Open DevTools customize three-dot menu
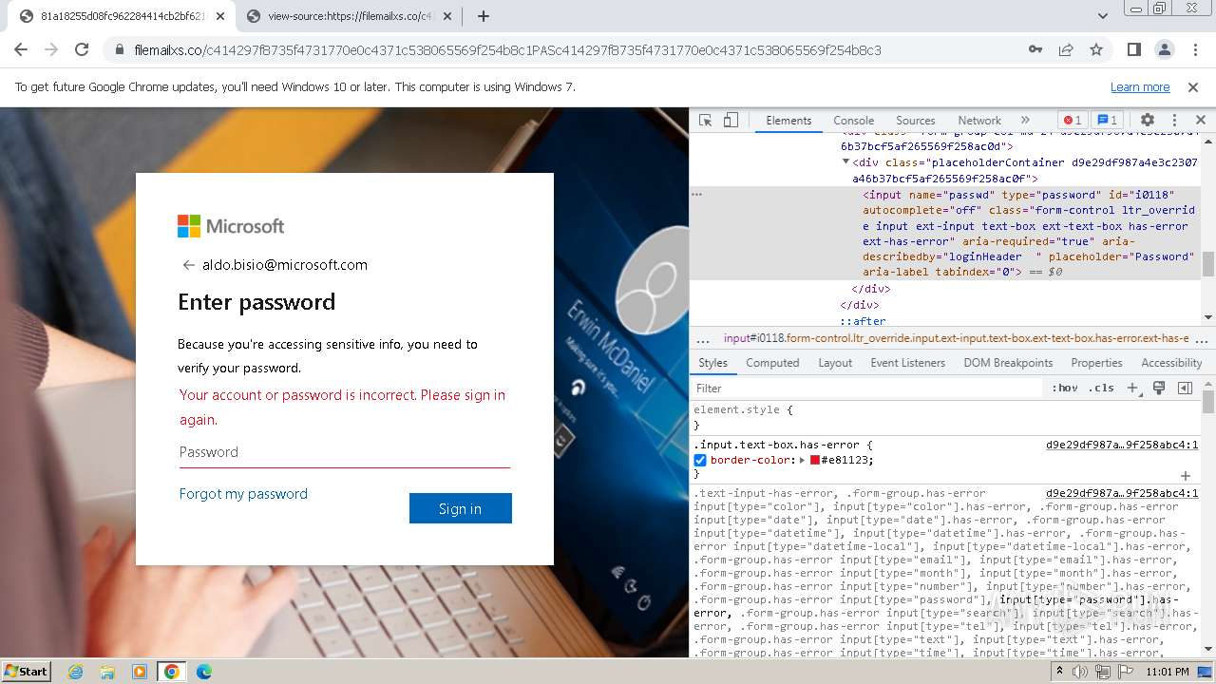Screen dimensions: 1216x684 [x=1174, y=121]
